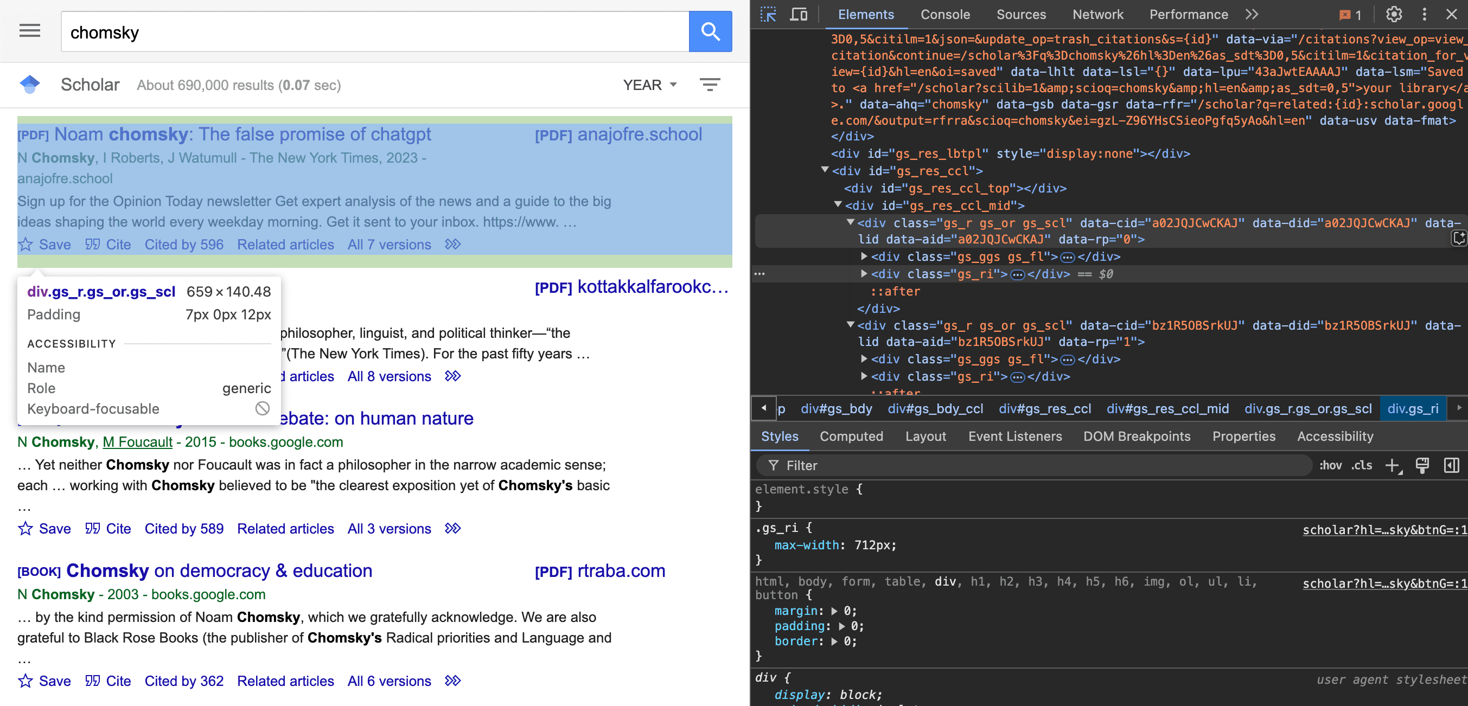Switch to the Console tab
This screenshot has height=706, width=1468.
point(945,15)
